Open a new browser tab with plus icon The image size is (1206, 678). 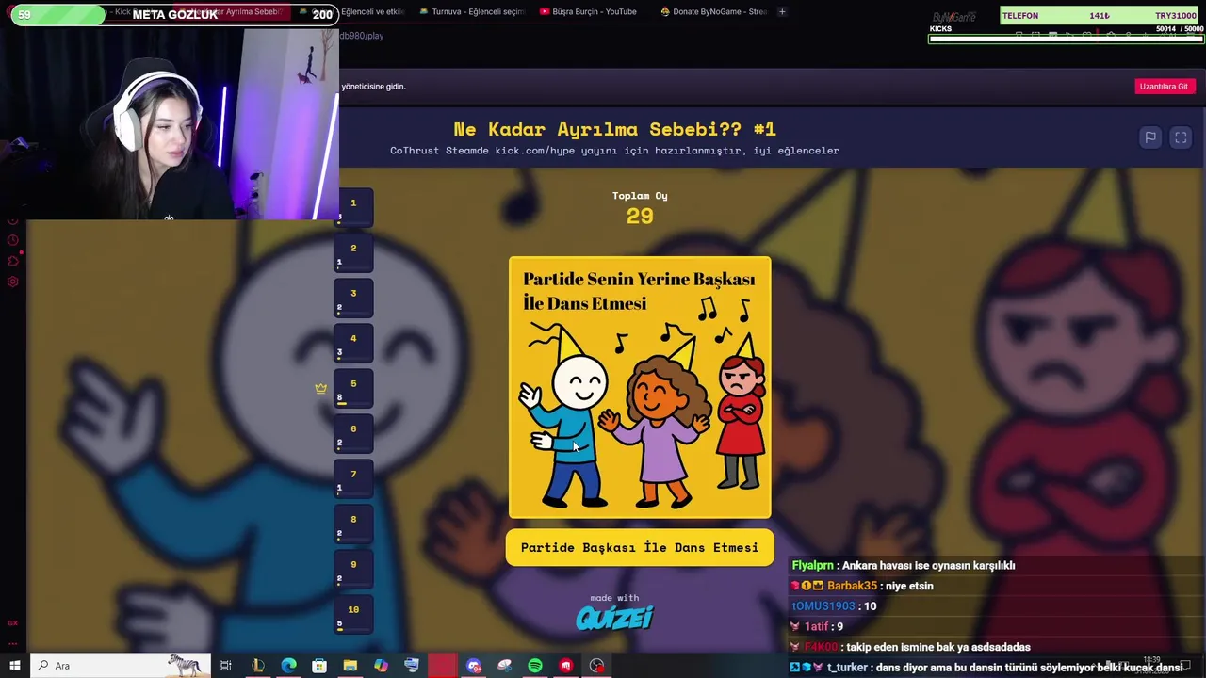coord(782,11)
